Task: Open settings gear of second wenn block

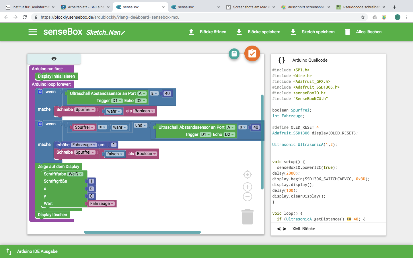Action: [x=40, y=124]
